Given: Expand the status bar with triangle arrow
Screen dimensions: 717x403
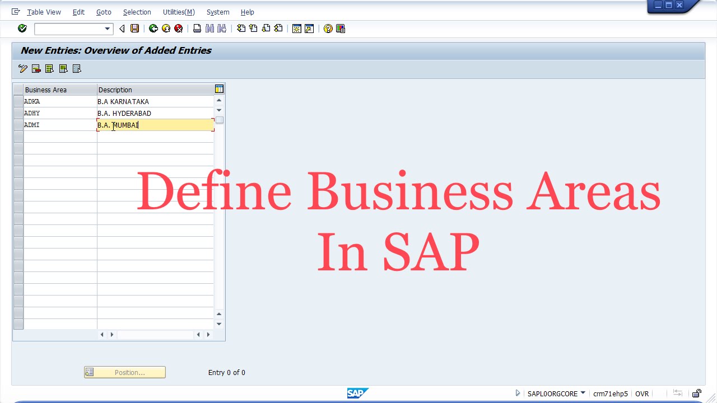Looking at the screenshot, I should (518, 393).
